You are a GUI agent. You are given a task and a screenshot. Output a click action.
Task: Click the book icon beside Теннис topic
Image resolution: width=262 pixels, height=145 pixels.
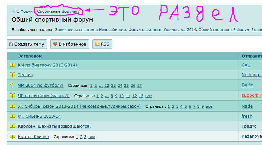click(x=12, y=75)
